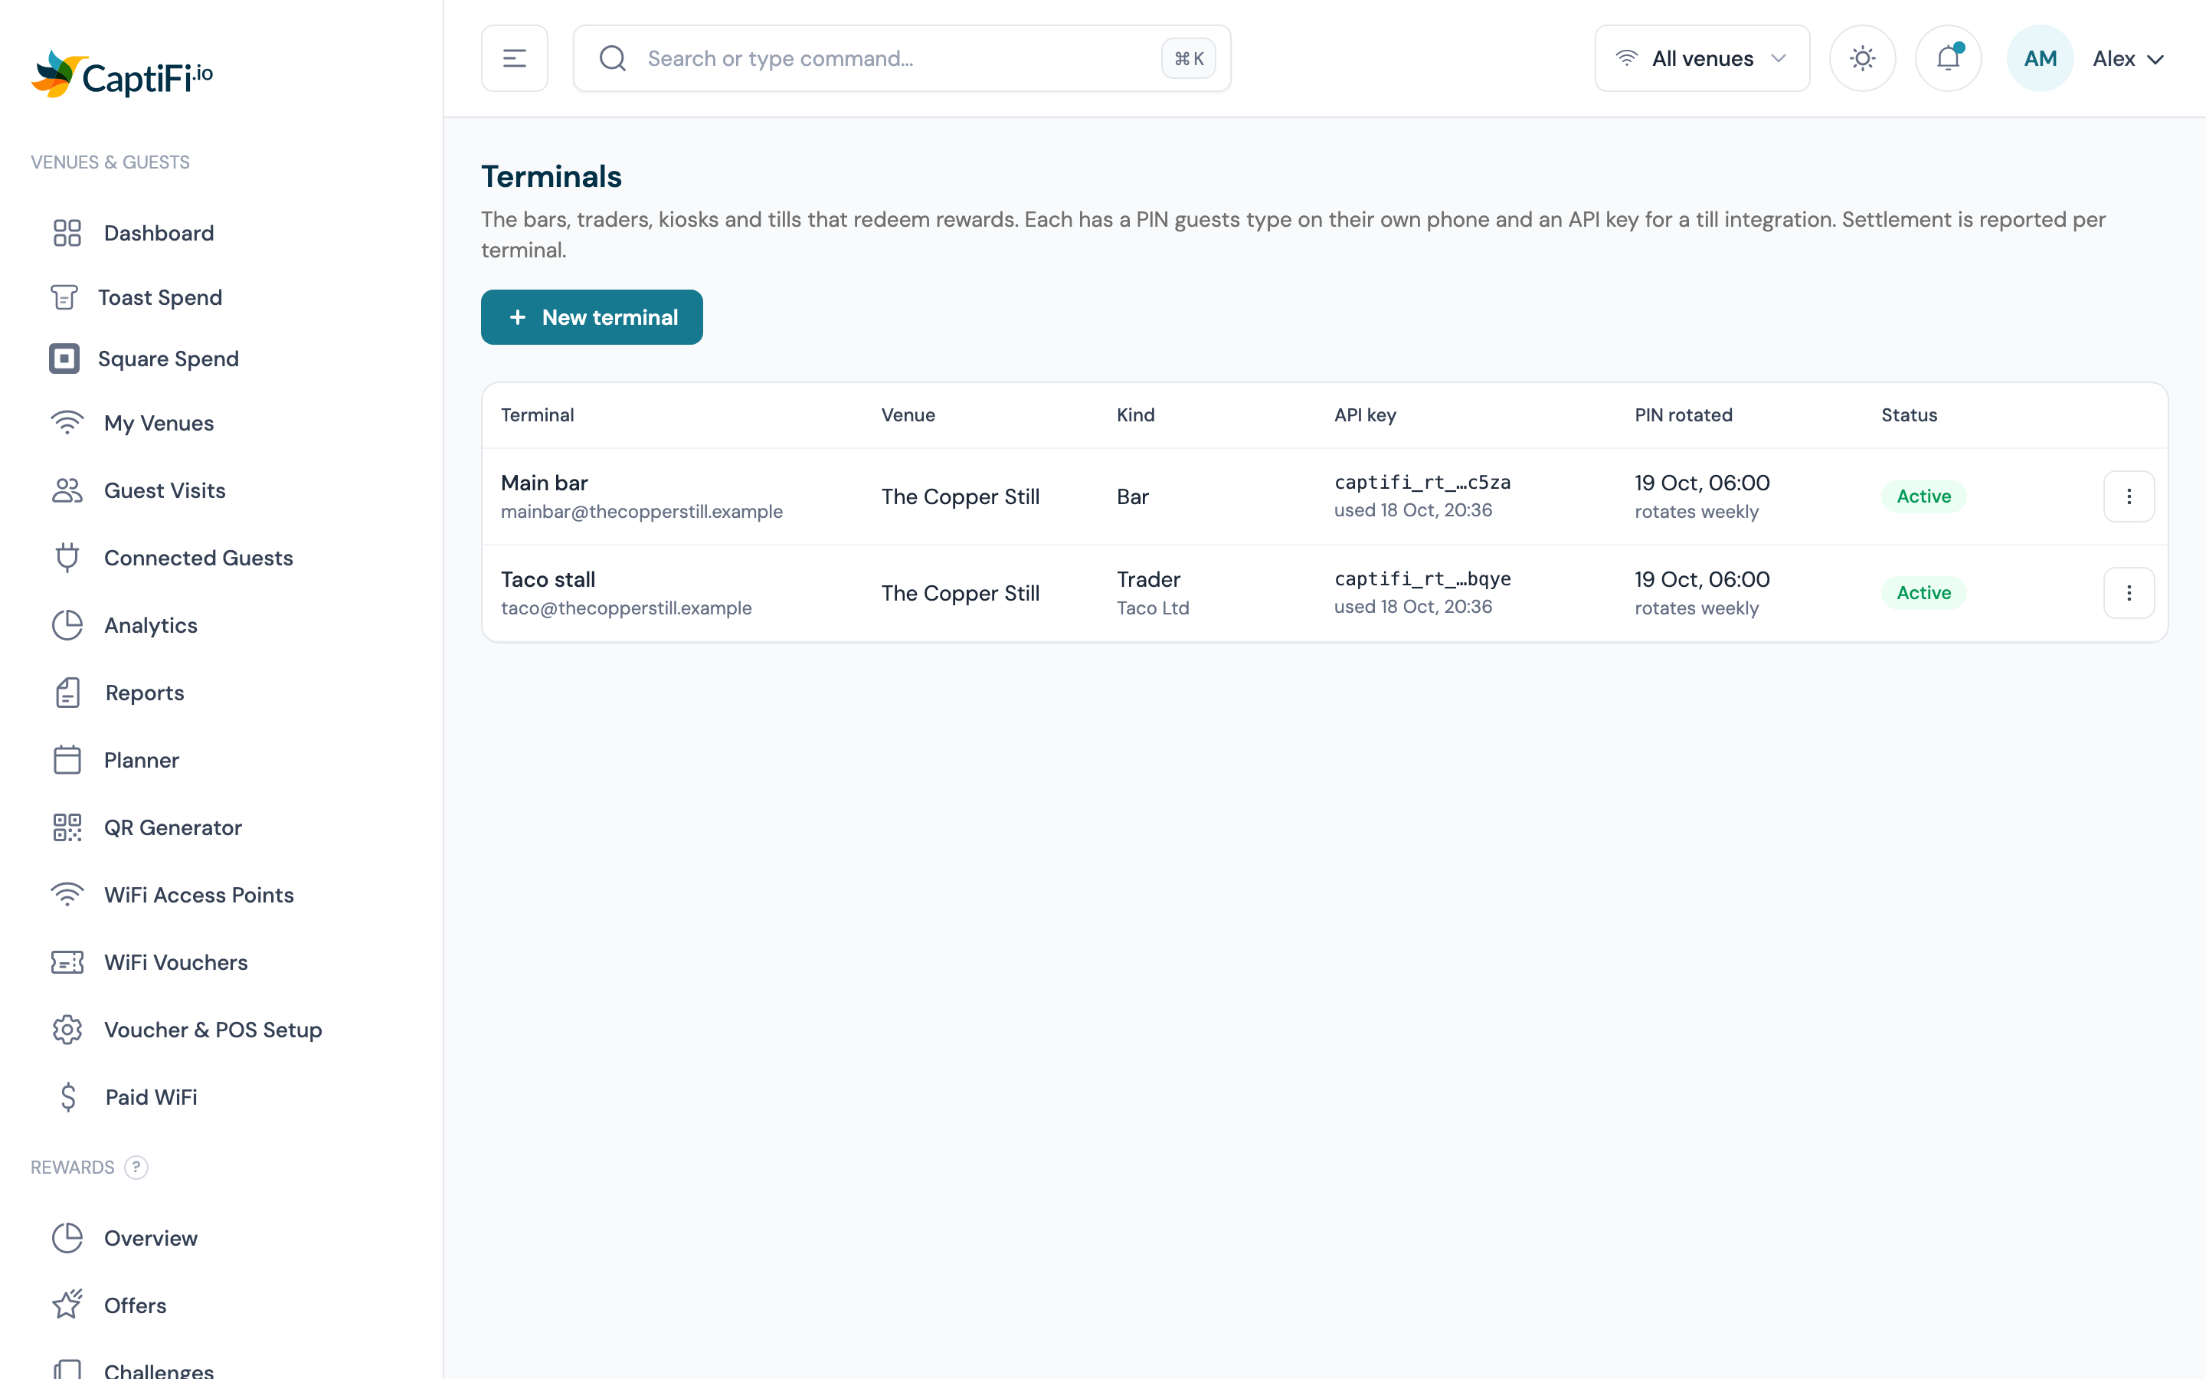Open Analytics pie chart icon
The image size is (2206, 1379).
67,624
